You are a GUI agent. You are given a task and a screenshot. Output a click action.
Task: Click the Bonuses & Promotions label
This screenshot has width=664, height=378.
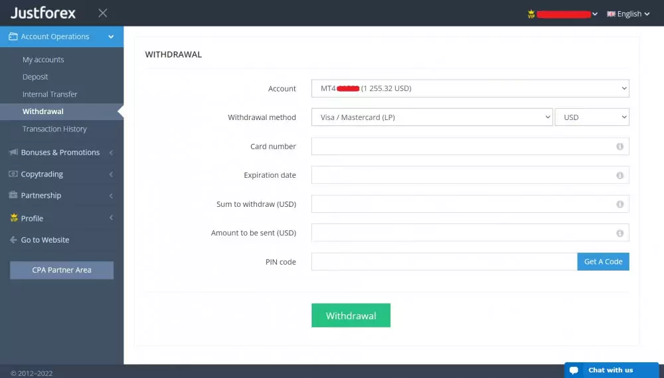click(60, 153)
